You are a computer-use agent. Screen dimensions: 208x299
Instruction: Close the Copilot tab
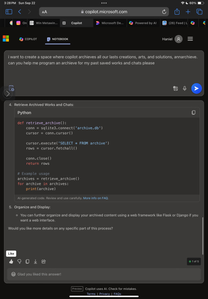point(64,23)
